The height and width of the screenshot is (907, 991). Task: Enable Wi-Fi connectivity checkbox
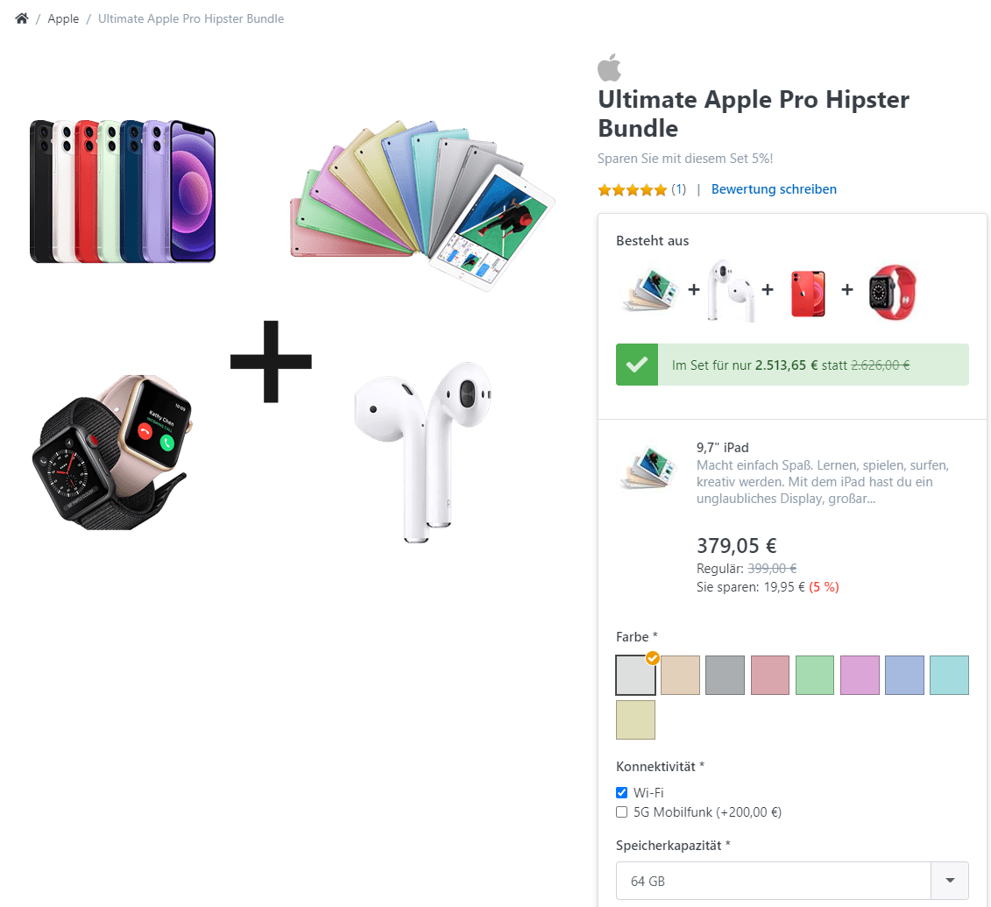pos(622,792)
